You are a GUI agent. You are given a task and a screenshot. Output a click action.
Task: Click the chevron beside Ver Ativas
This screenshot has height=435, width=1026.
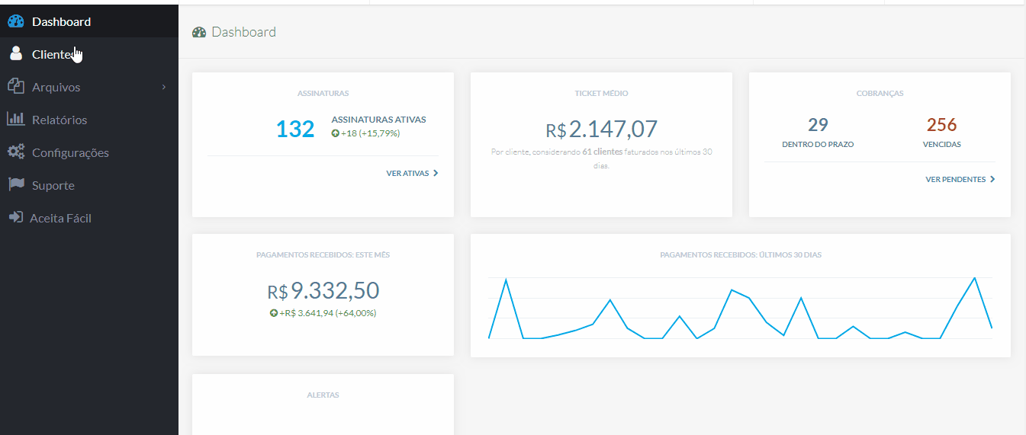[436, 174]
